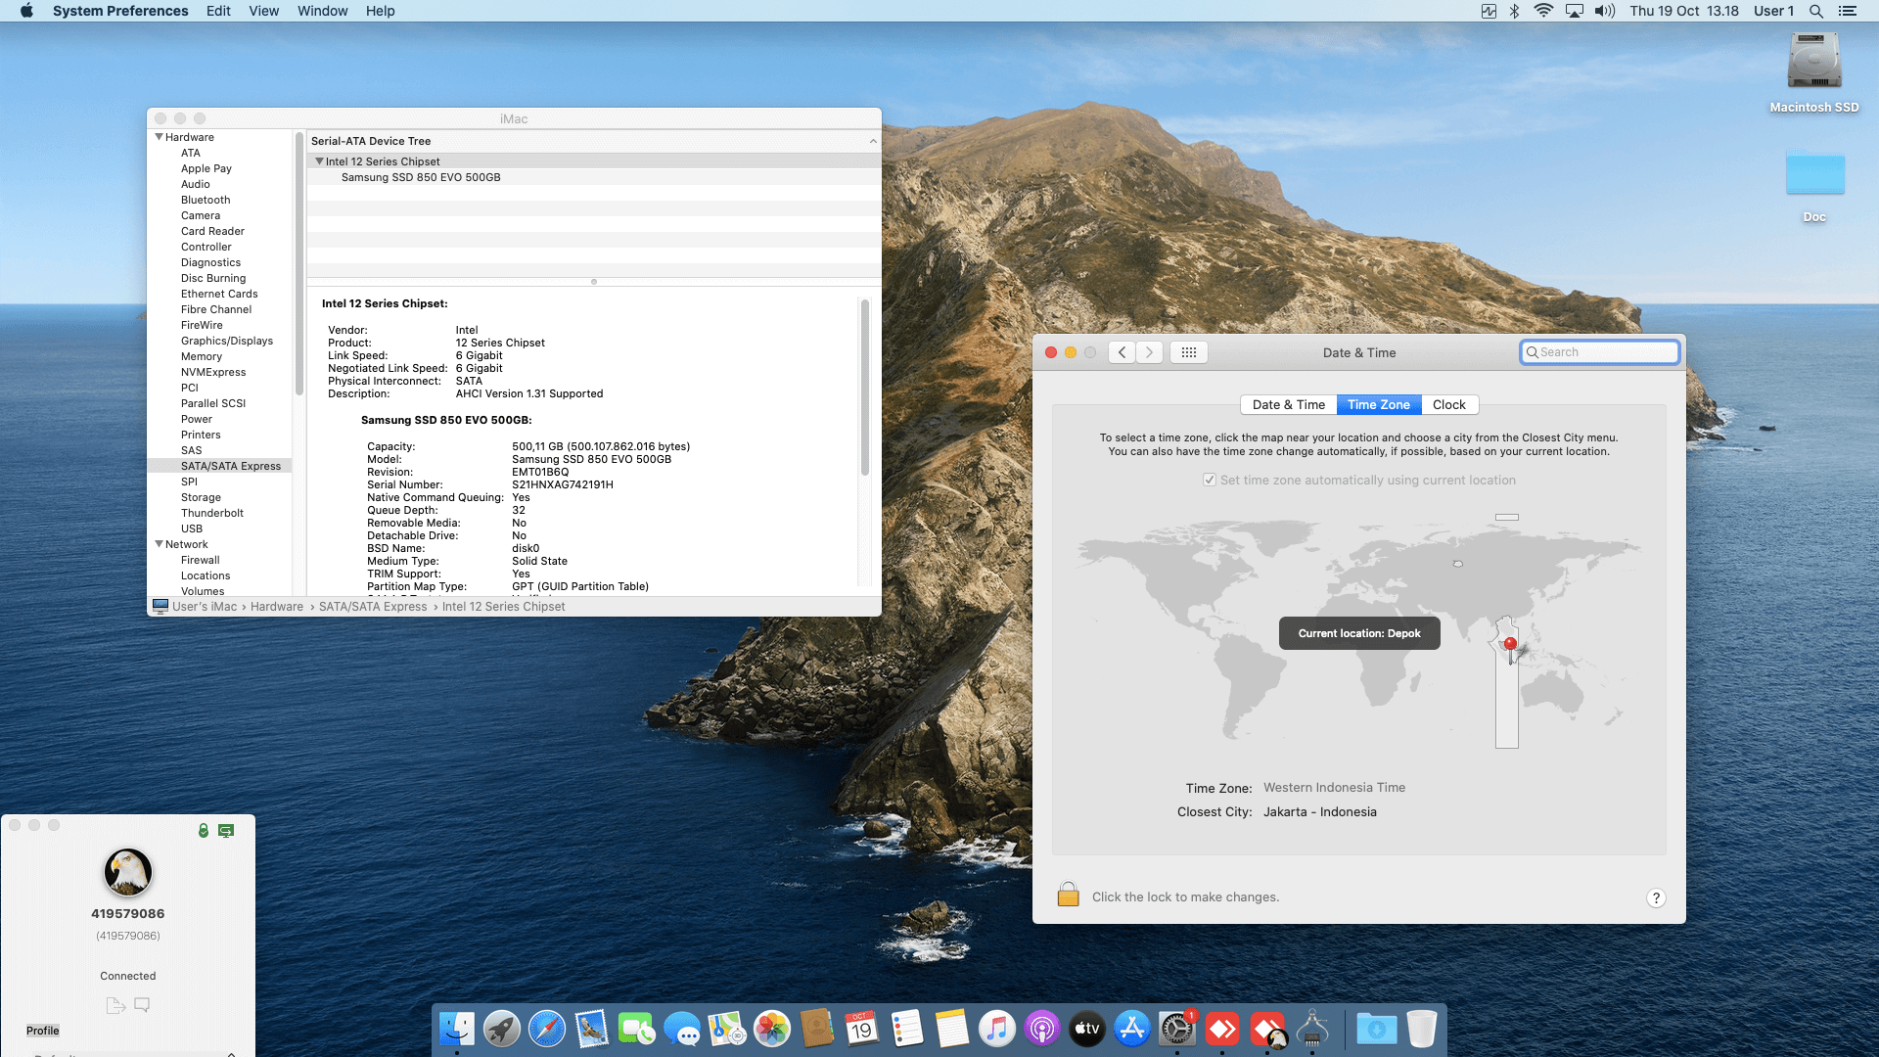The image size is (1879, 1057).
Task: Open the Help menu
Action: click(x=380, y=11)
